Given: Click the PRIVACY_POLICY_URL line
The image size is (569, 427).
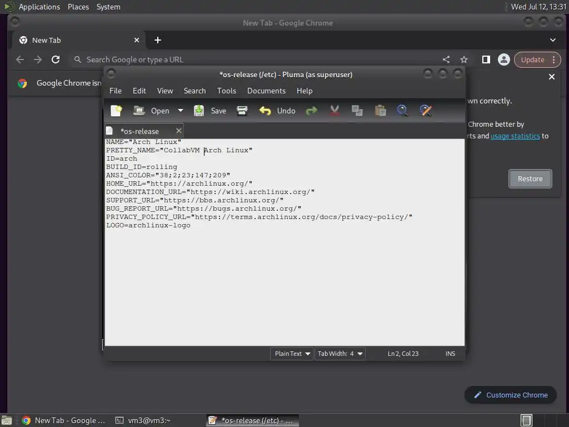Looking at the screenshot, I should click(259, 217).
